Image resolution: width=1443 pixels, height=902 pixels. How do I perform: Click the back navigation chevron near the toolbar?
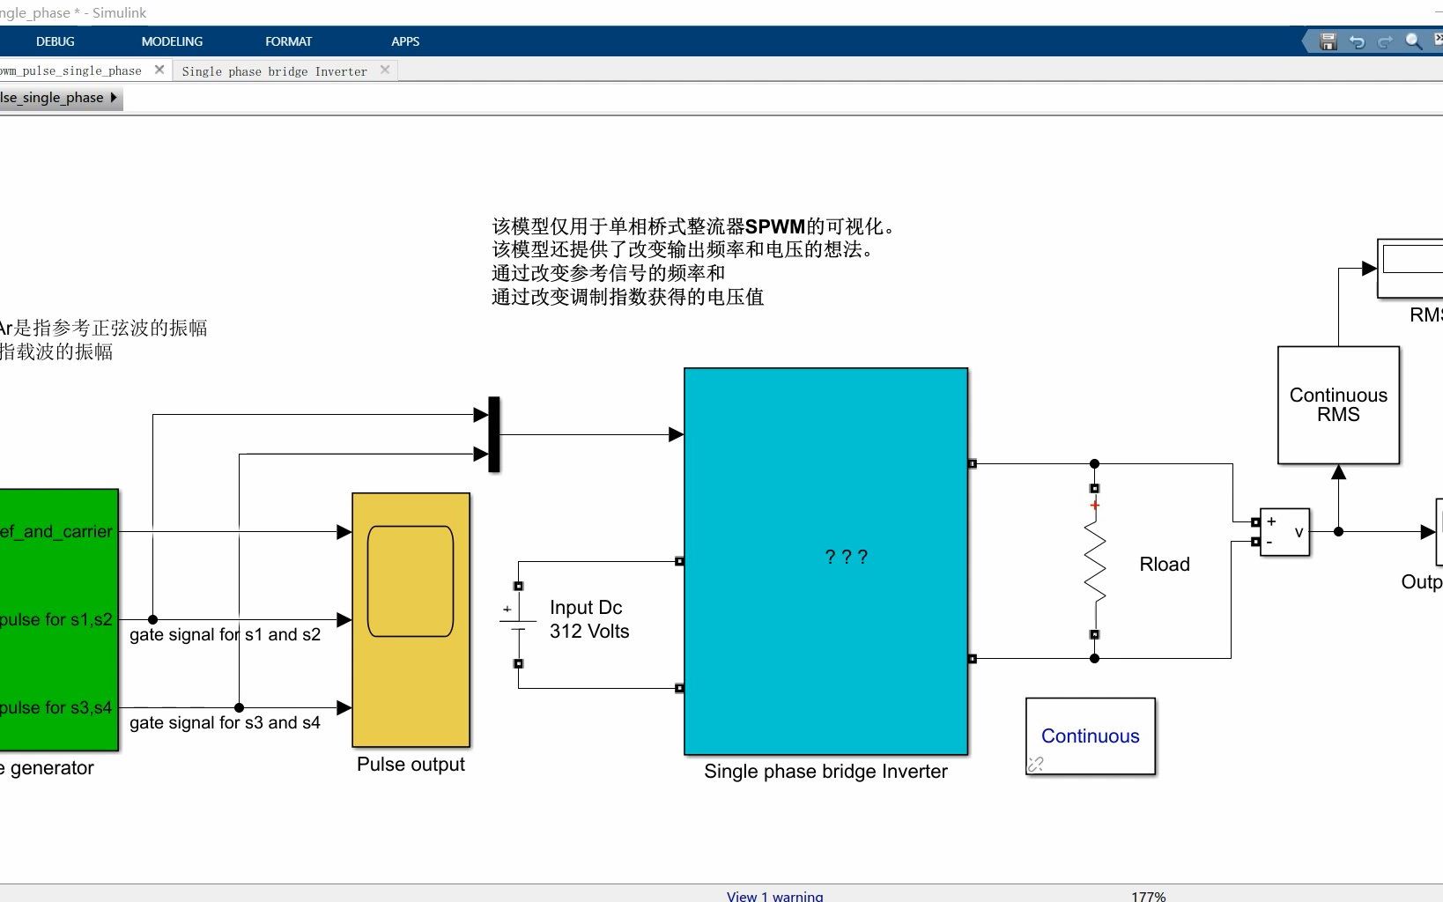[x=1306, y=41]
